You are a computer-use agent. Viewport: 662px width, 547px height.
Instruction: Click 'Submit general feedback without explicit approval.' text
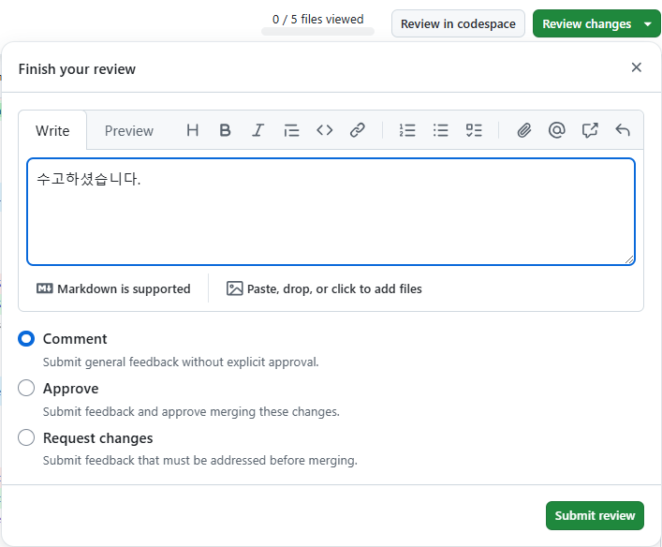pos(181,362)
